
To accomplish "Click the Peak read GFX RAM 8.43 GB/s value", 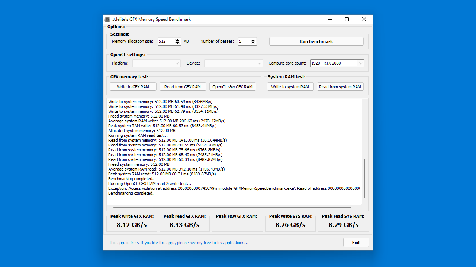I will click(184, 225).
